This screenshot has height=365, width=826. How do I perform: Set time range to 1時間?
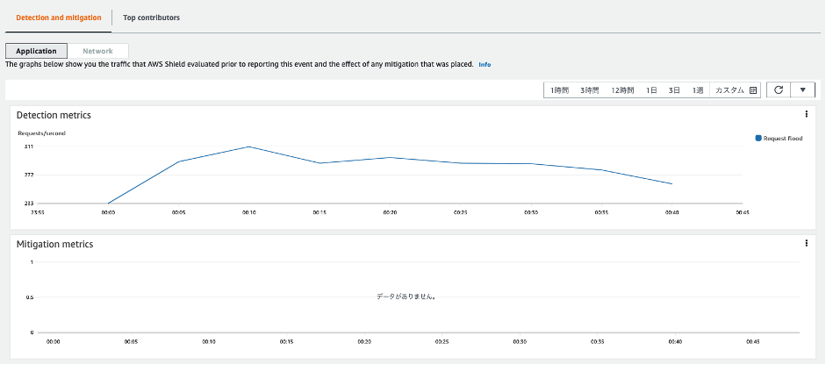tap(560, 90)
